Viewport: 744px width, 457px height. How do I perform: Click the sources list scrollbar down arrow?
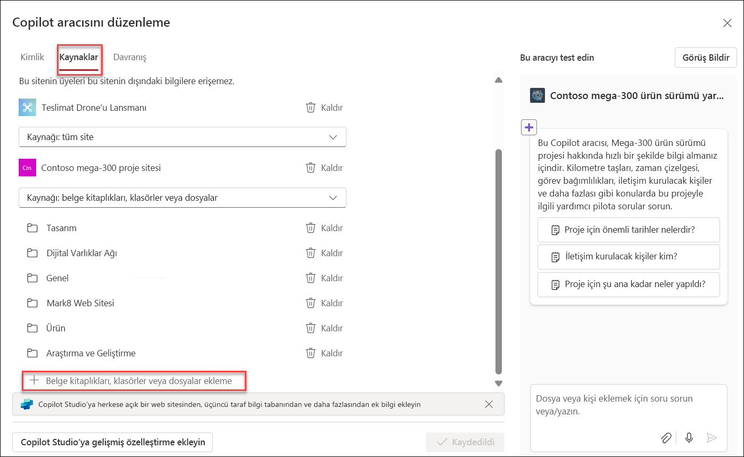click(x=499, y=383)
